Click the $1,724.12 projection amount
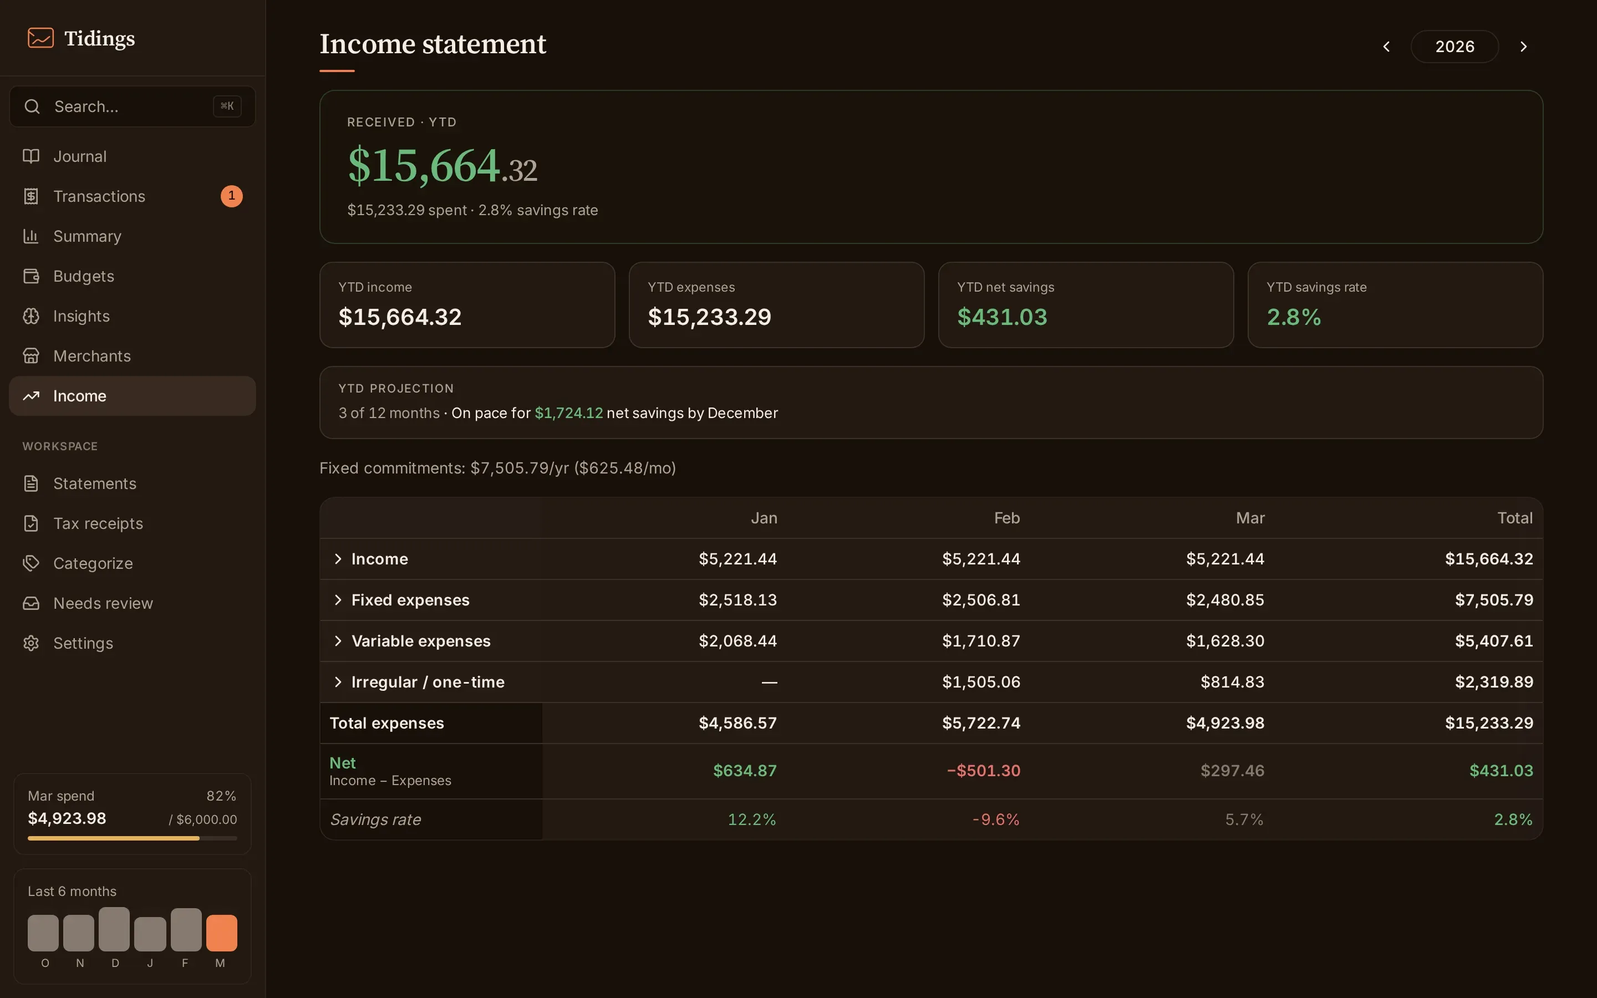Image resolution: width=1597 pixels, height=998 pixels. (x=568, y=413)
